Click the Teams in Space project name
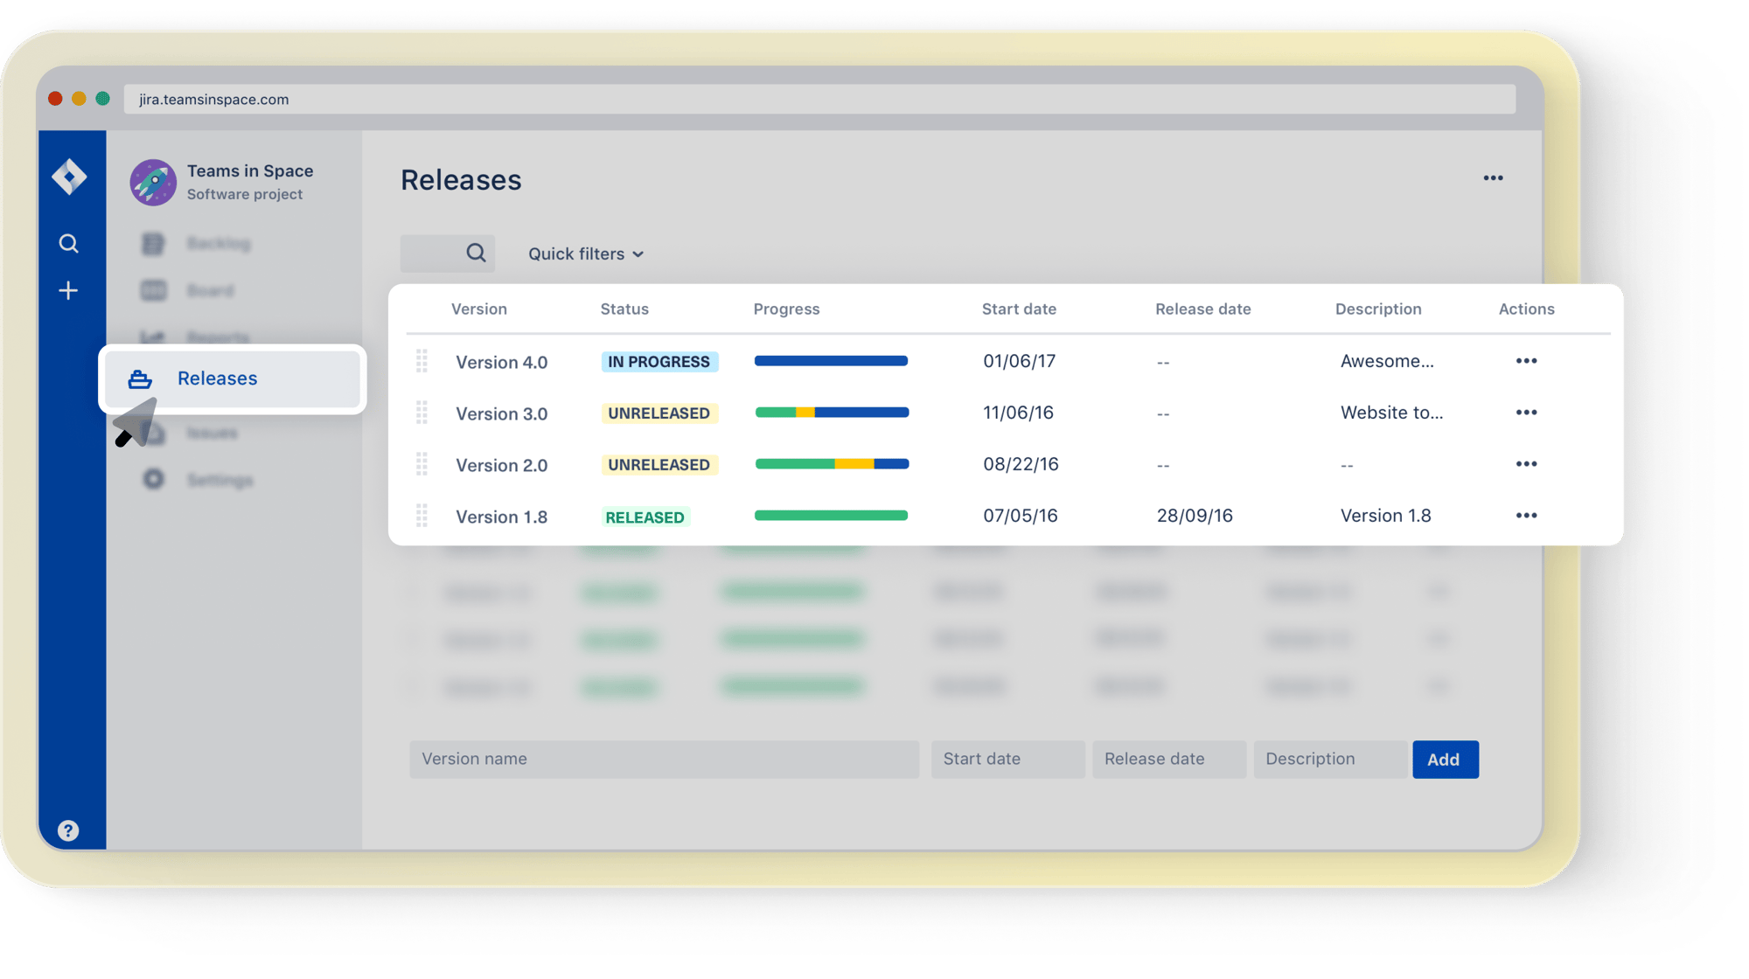This screenshot has width=1749, height=979. tap(250, 170)
